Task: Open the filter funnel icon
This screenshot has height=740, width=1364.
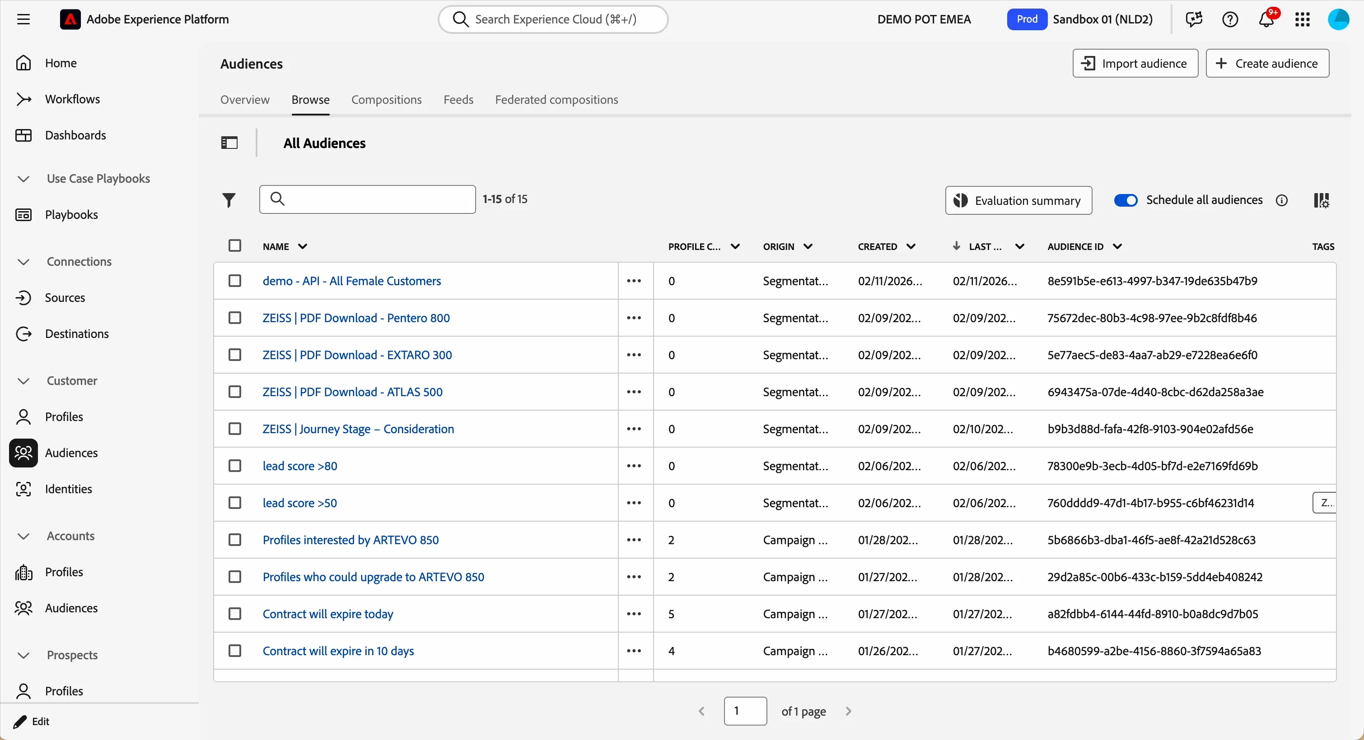Action: (229, 200)
